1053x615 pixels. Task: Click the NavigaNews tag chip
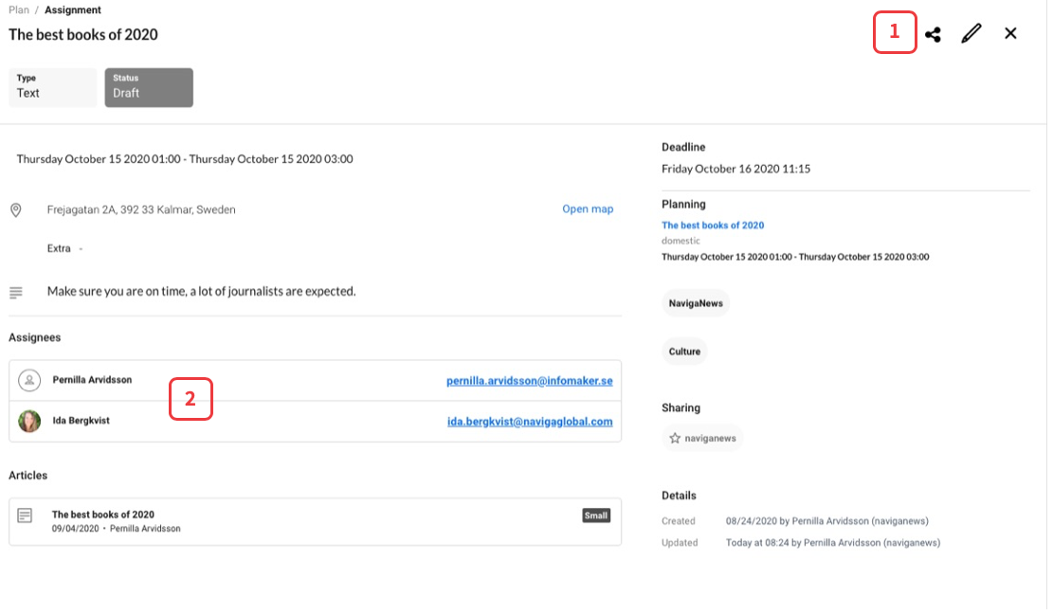pos(695,303)
